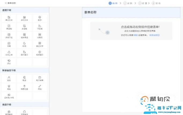Add the 分隔符 divider component
183x115 pixels.
pos(40,36)
